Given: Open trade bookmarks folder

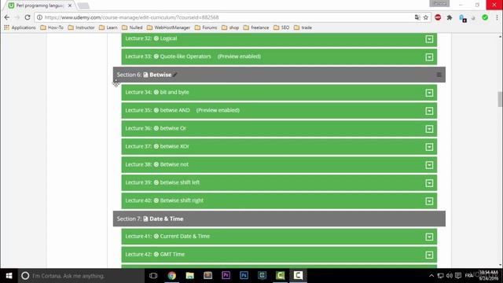Looking at the screenshot, I should tap(303, 28).
